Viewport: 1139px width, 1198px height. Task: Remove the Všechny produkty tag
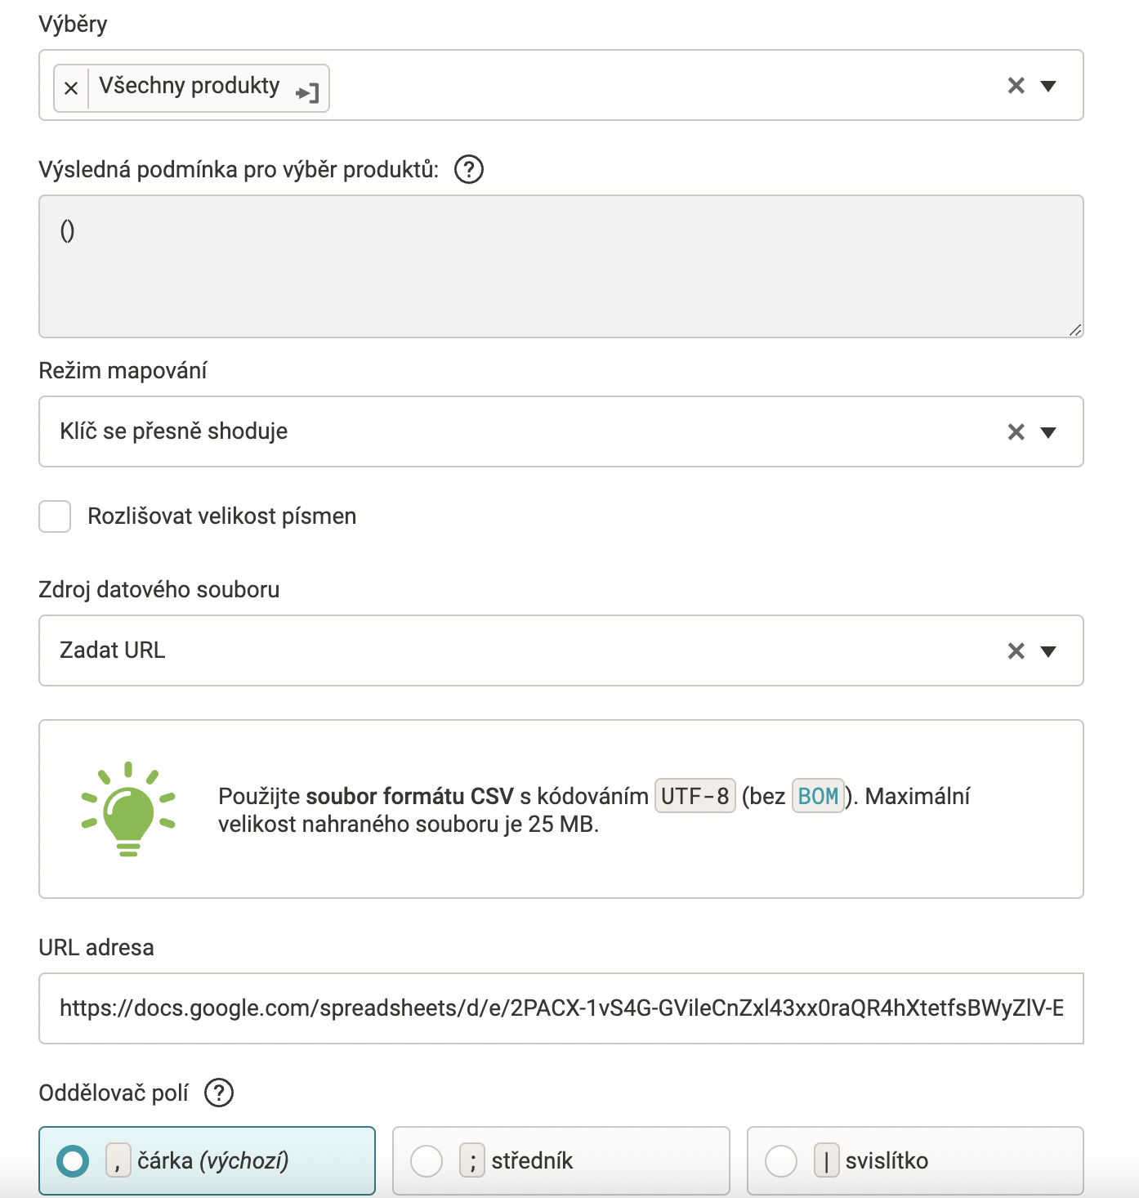[71, 88]
